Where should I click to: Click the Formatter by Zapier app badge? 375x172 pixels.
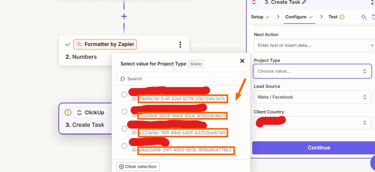point(105,44)
